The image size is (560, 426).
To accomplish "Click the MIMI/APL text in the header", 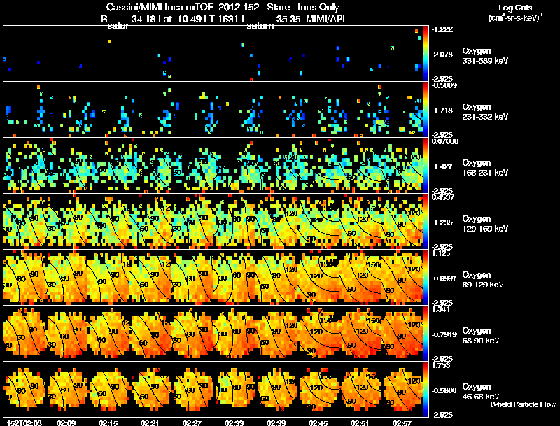I will [x=327, y=19].
